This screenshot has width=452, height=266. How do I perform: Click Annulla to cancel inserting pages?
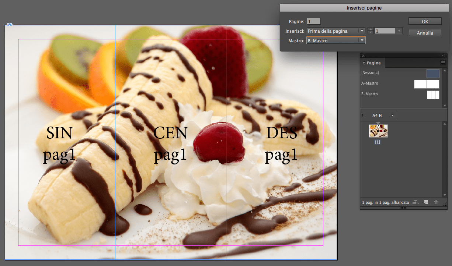click(x=425, y=33)
